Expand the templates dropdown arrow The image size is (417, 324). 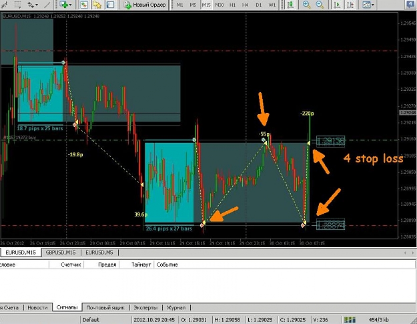[373, 5]
